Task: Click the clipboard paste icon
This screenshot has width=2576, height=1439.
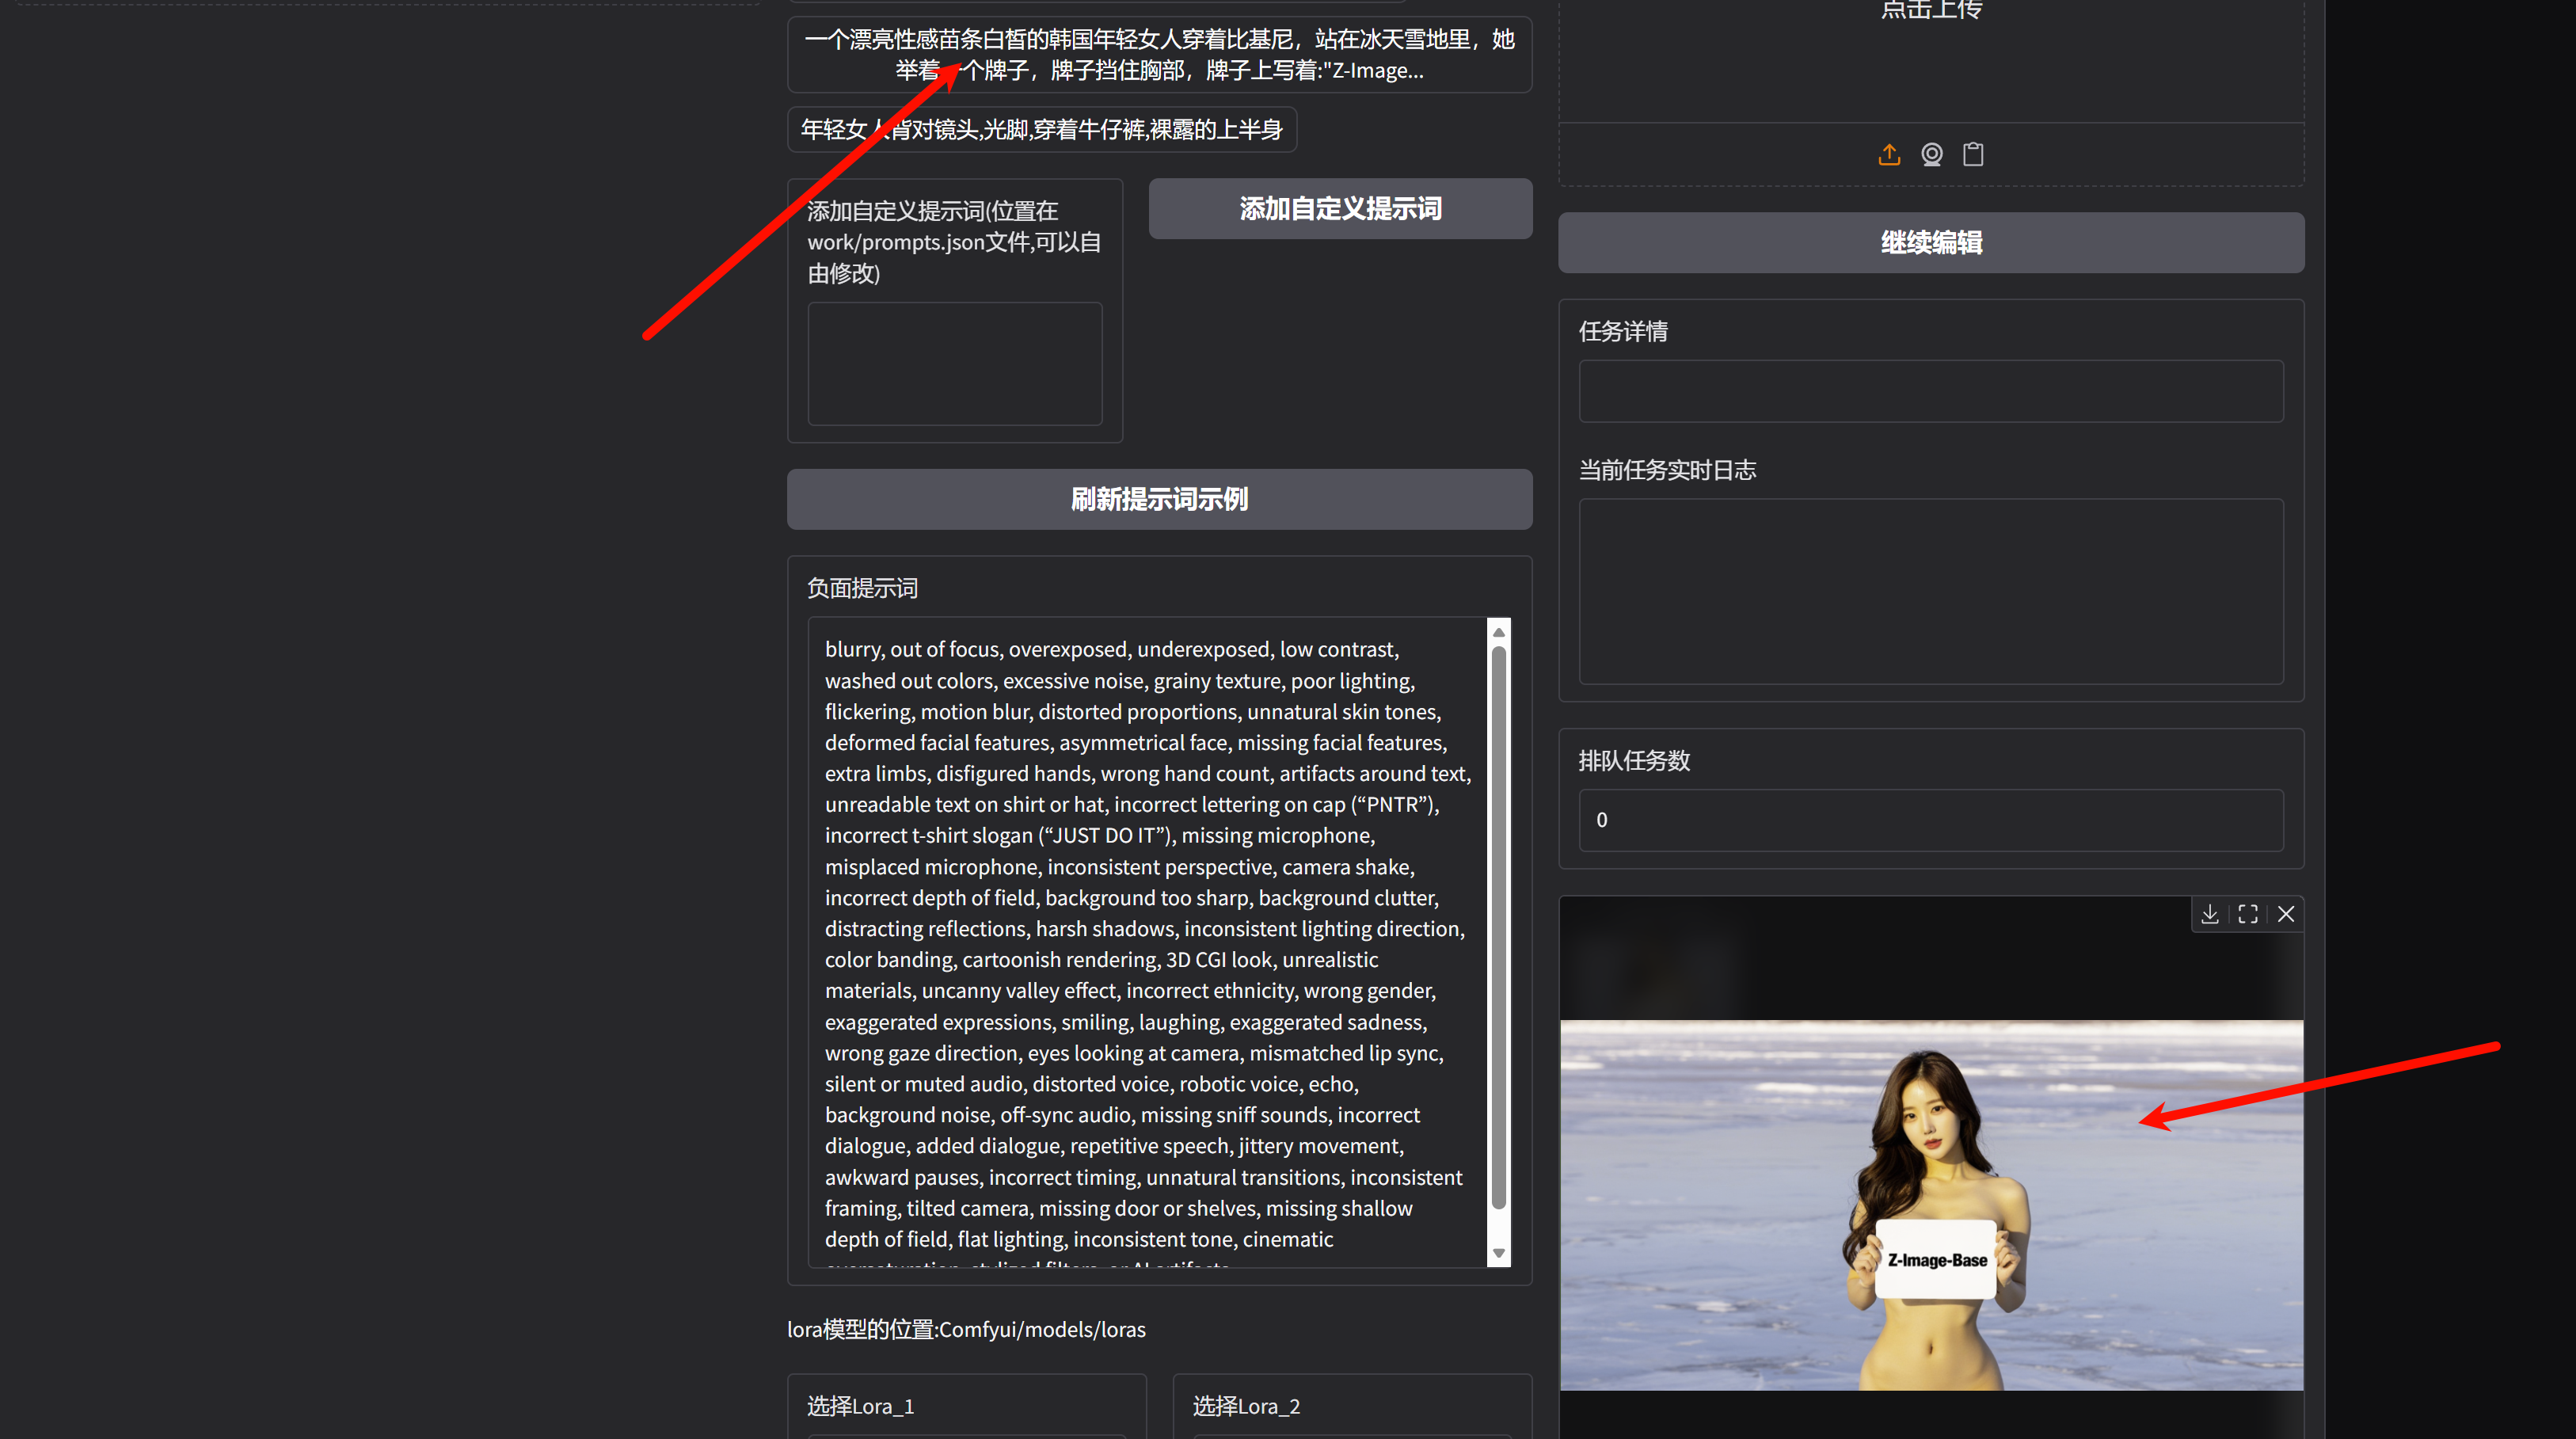Action: click(x=1973, y=154)
